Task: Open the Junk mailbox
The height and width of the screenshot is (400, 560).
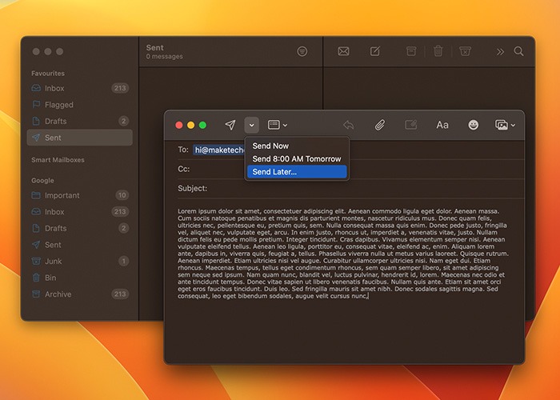Action: (80, 261)
